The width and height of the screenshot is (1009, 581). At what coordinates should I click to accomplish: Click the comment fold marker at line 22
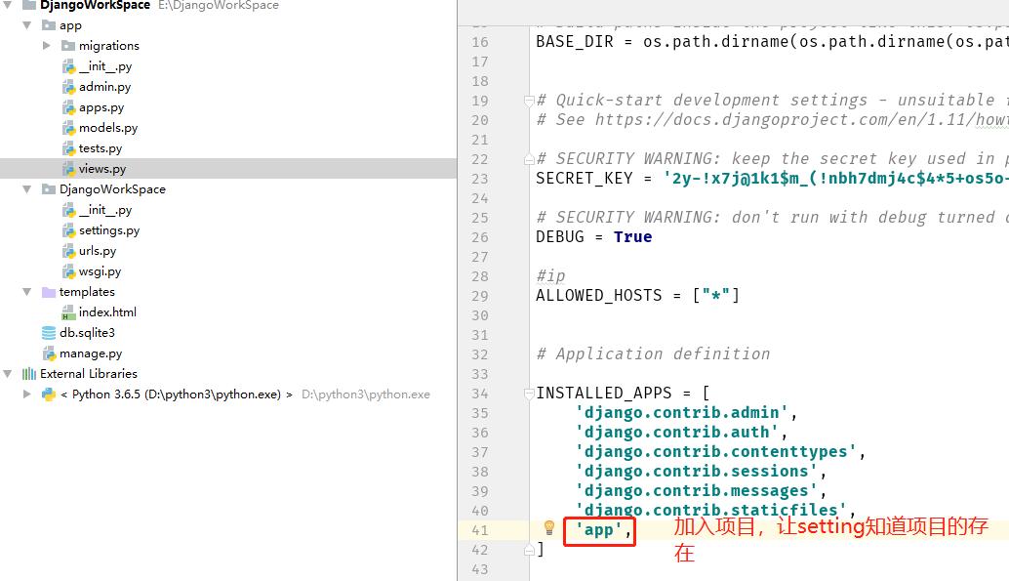click(529, 159)
